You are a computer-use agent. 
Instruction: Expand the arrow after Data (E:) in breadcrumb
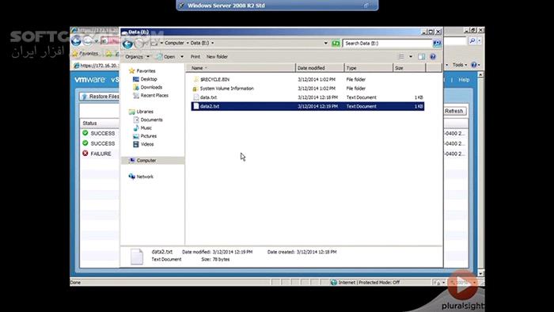click(x=212, y=43)
